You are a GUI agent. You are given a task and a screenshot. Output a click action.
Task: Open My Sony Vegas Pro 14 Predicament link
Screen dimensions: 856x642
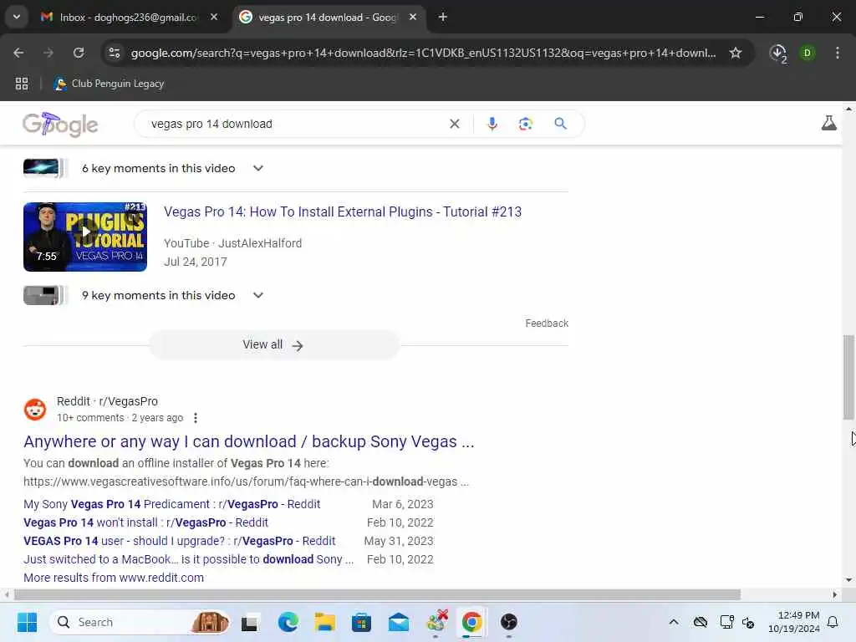(x=172, y=504)
